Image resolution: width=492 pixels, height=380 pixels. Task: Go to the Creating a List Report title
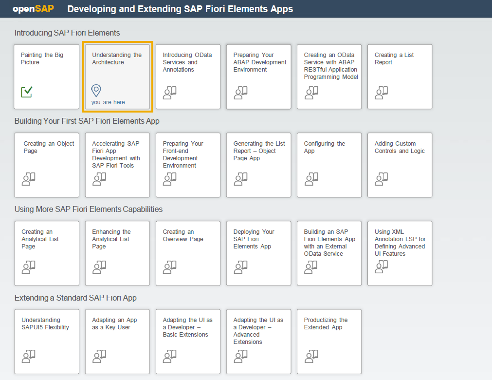pos(394,58)
